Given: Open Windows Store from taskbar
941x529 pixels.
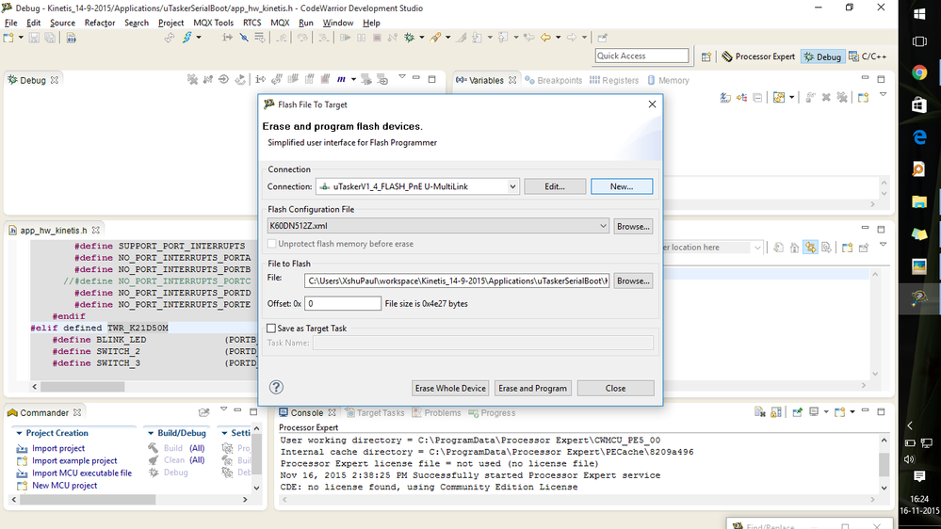Looking at the screenshot, I should pyautogui.click(x=919, y=105).
